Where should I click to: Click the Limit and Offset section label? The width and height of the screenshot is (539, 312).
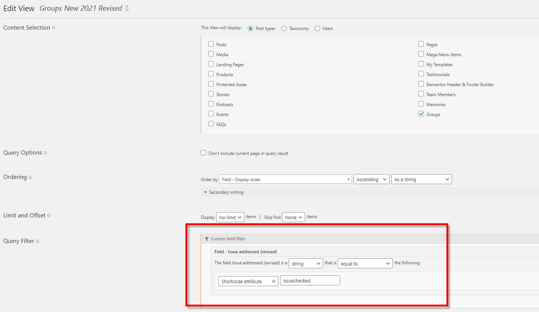point(24,216)
